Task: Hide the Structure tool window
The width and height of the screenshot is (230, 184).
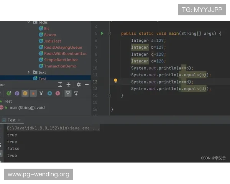Action: [87, 84]
